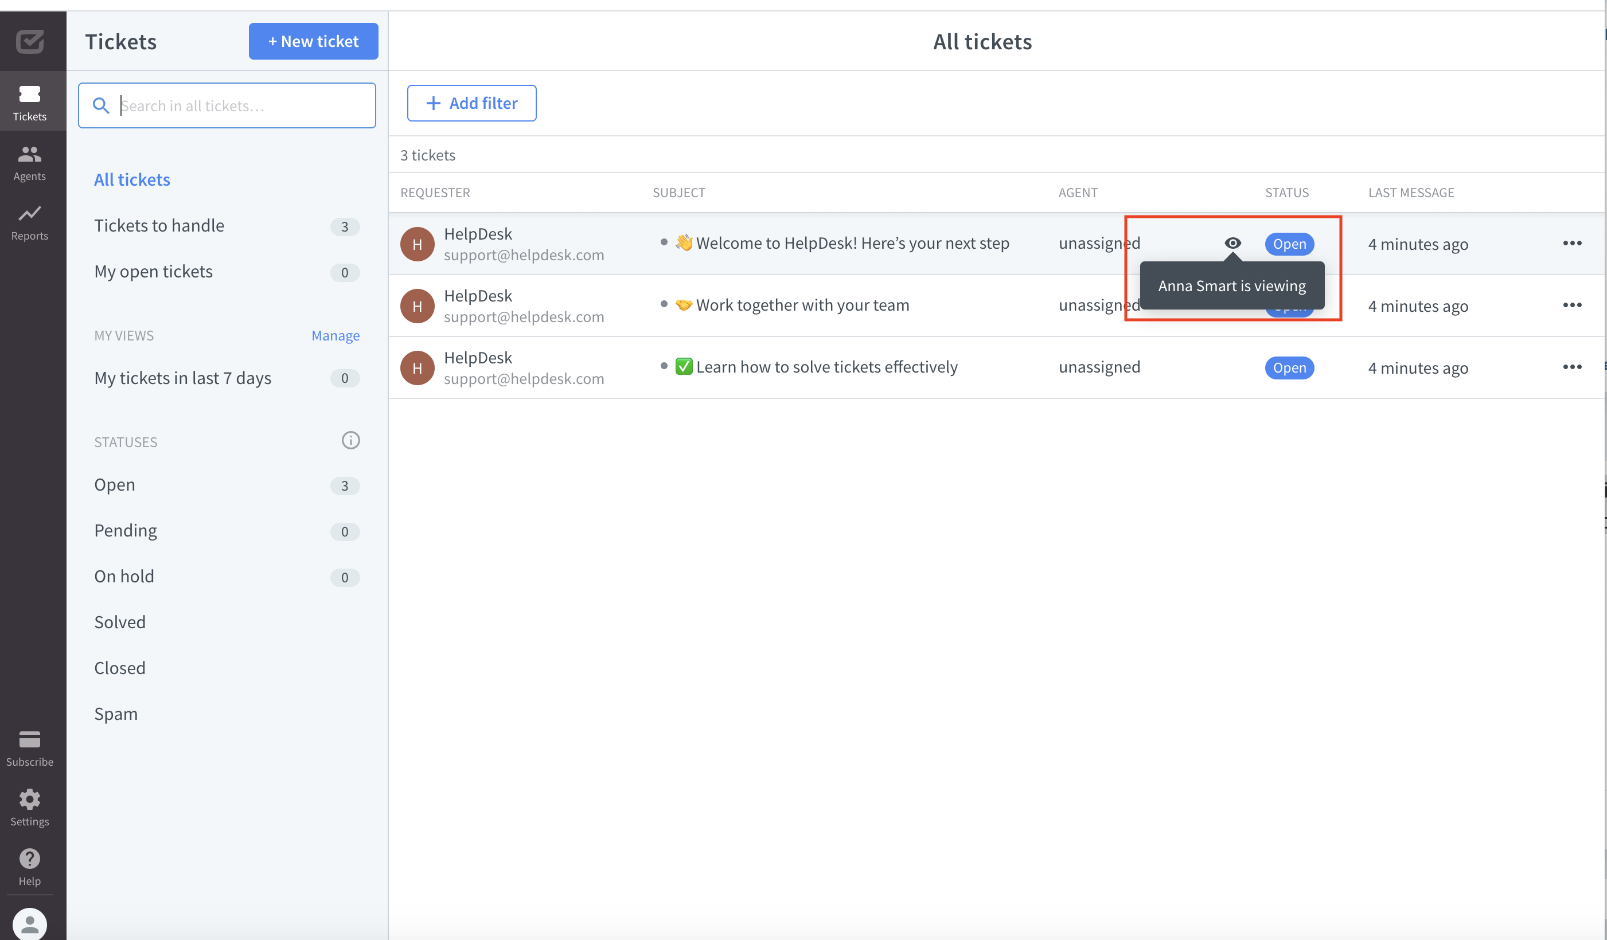The image size is (1607, 940).
Task: Click the Tickets to handle count badge
Action: point(344,227)
